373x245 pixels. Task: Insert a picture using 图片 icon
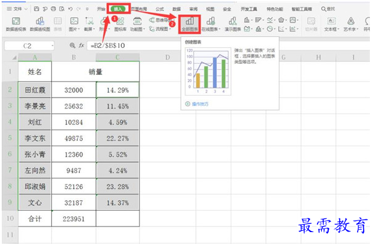point(74,24)
